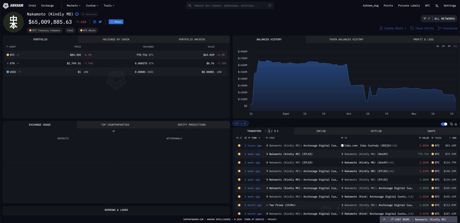Click the language translation icon
Screen dimensions: 460x223
[x=437, y=6]
